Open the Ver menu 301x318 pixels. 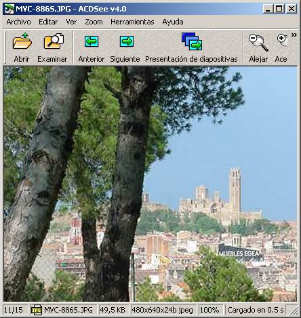[x=71, y=22]
